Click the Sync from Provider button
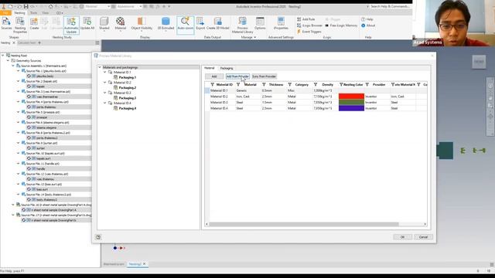 [x=264, y=76]
